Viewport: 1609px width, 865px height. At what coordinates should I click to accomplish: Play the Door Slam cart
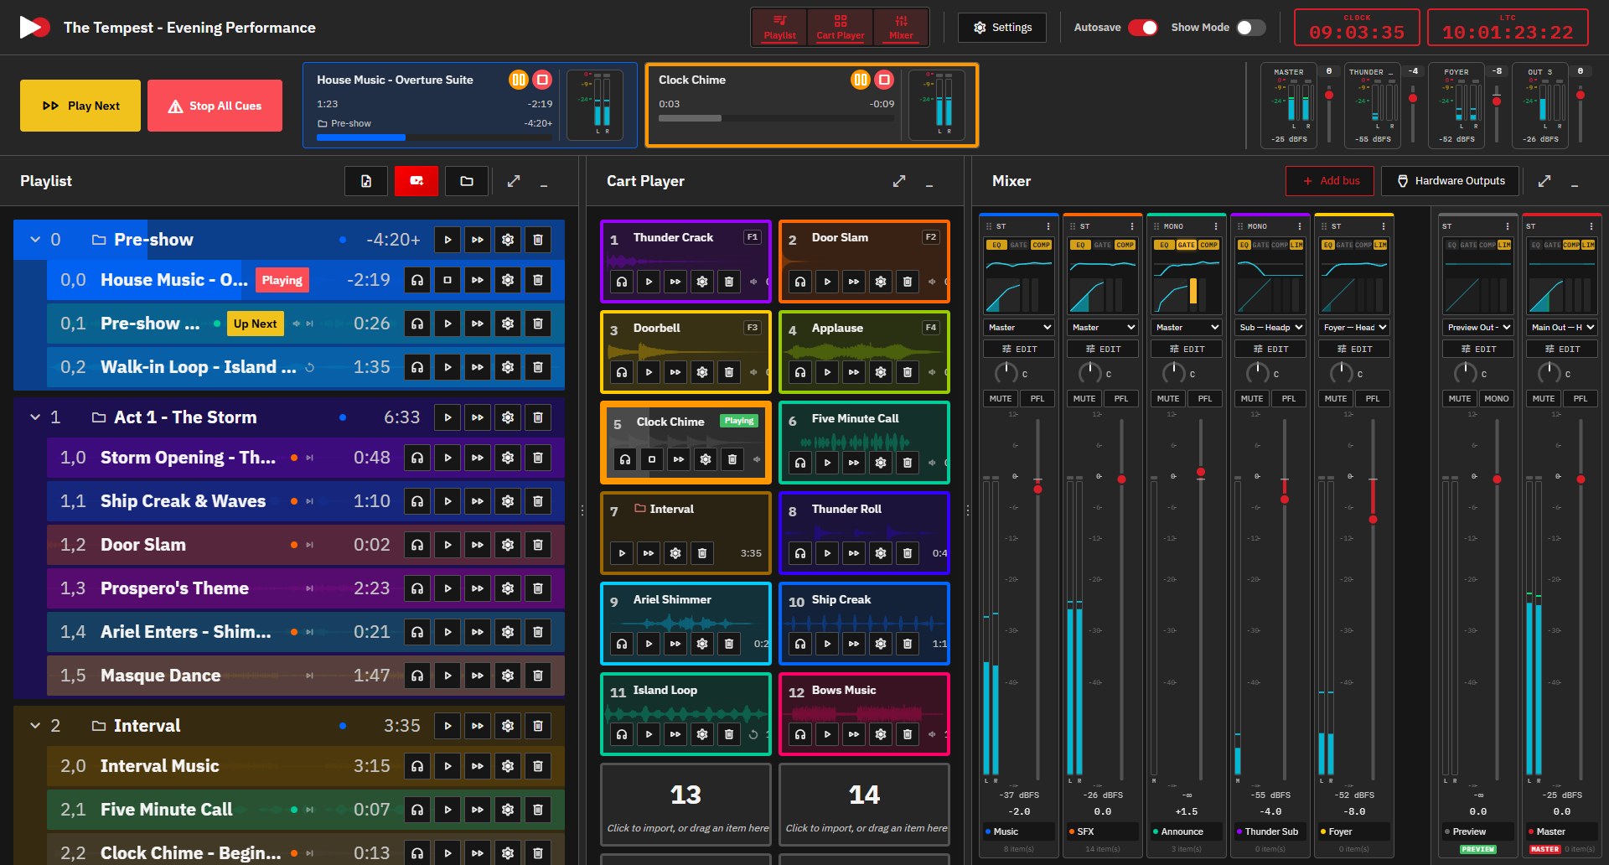pyautogui.click(x=827, y=282)
